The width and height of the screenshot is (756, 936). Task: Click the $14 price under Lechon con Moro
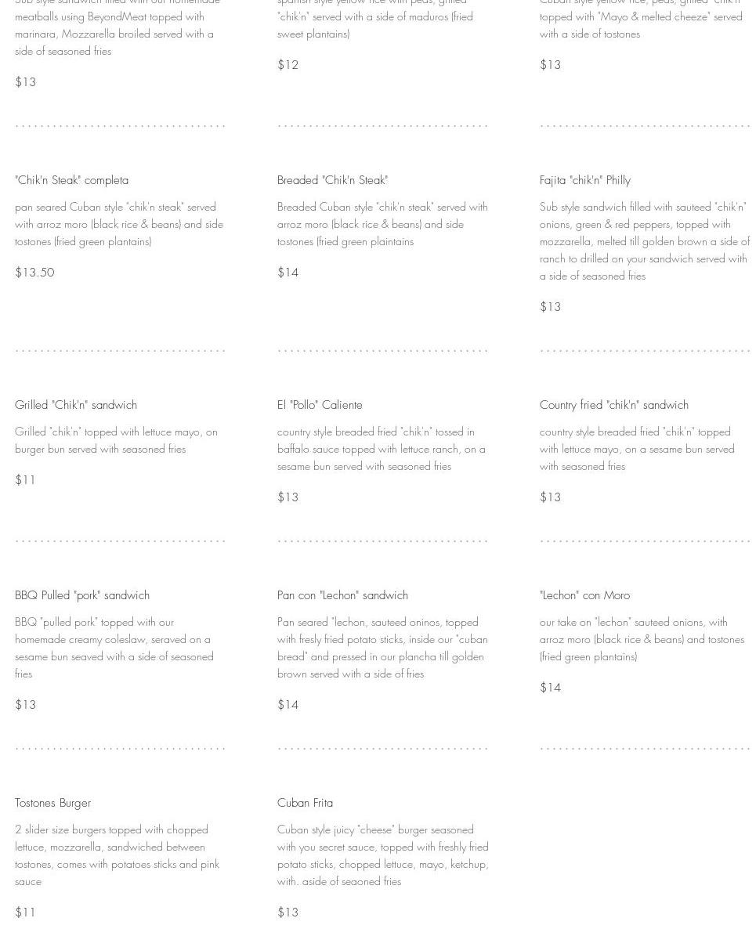(x=550, y=688)
